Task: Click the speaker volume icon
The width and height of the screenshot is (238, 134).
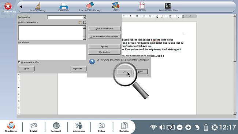Action: click(162, 127)
